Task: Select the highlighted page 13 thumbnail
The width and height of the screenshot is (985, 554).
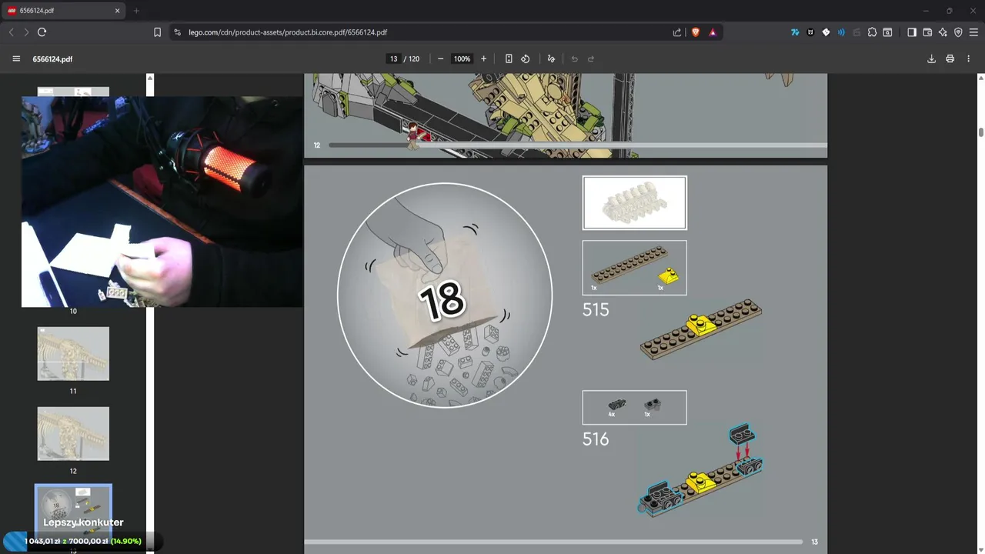Action: 73,514
